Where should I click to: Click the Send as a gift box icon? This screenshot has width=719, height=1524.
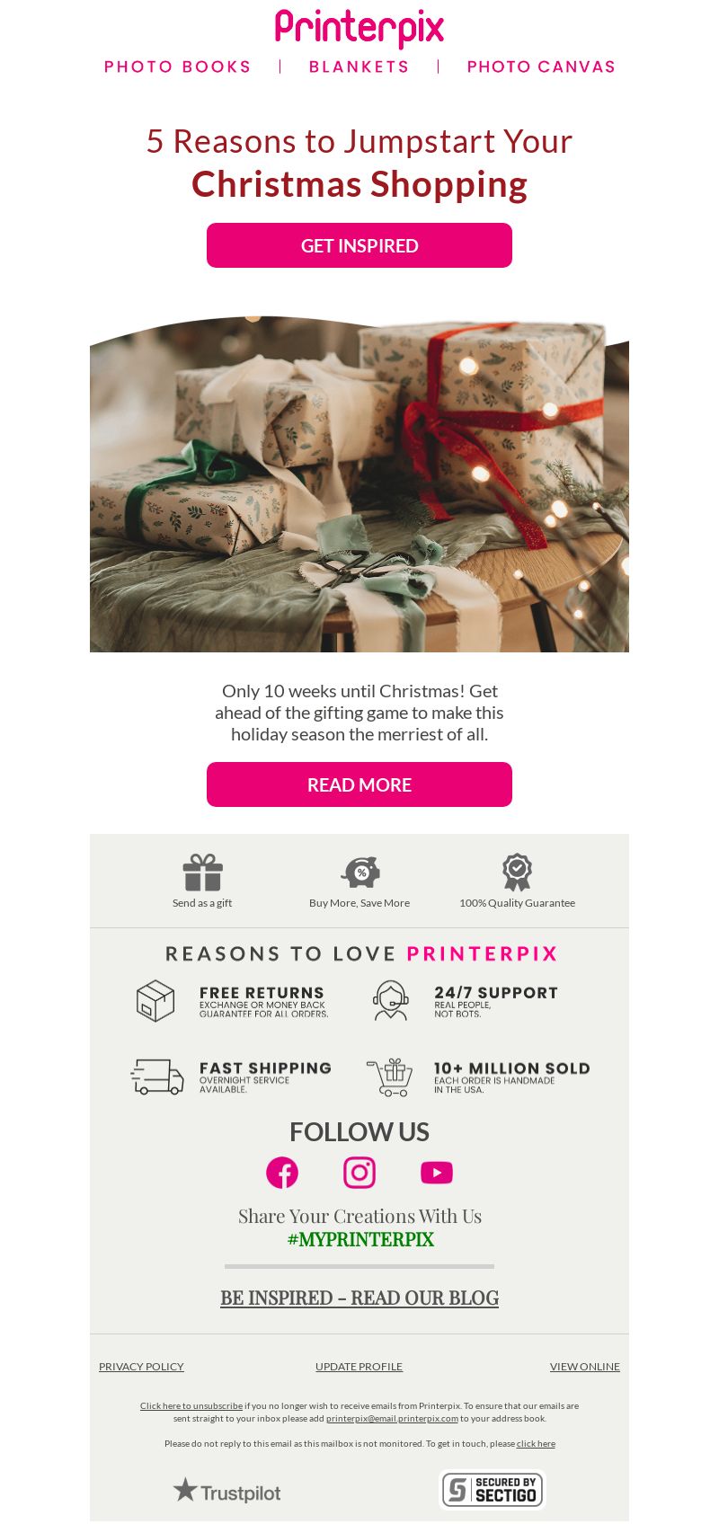click(x=202, y=873)
